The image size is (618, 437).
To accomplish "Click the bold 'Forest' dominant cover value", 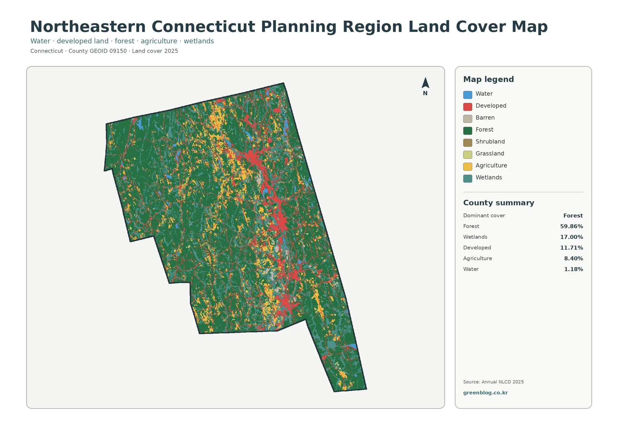I will pyautogui.click(x=573, y=216).
